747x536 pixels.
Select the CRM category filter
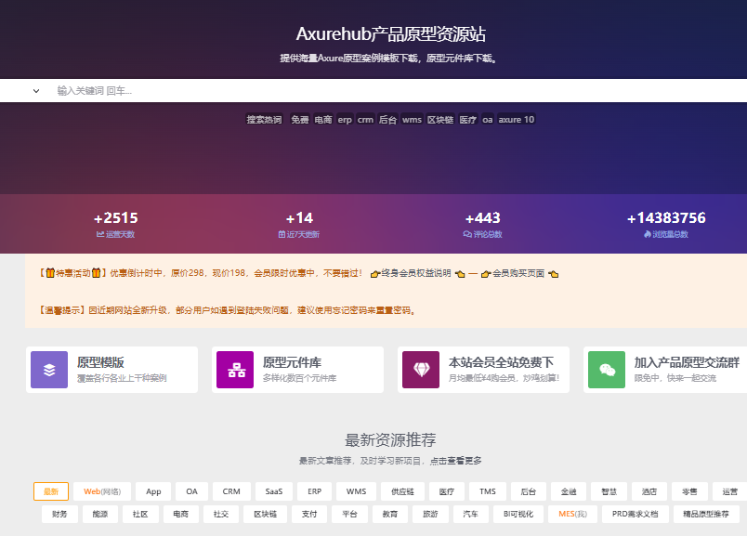point(230,490)
